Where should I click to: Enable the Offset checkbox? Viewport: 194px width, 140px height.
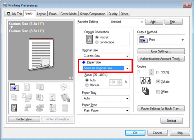click(x=158, y=92)
